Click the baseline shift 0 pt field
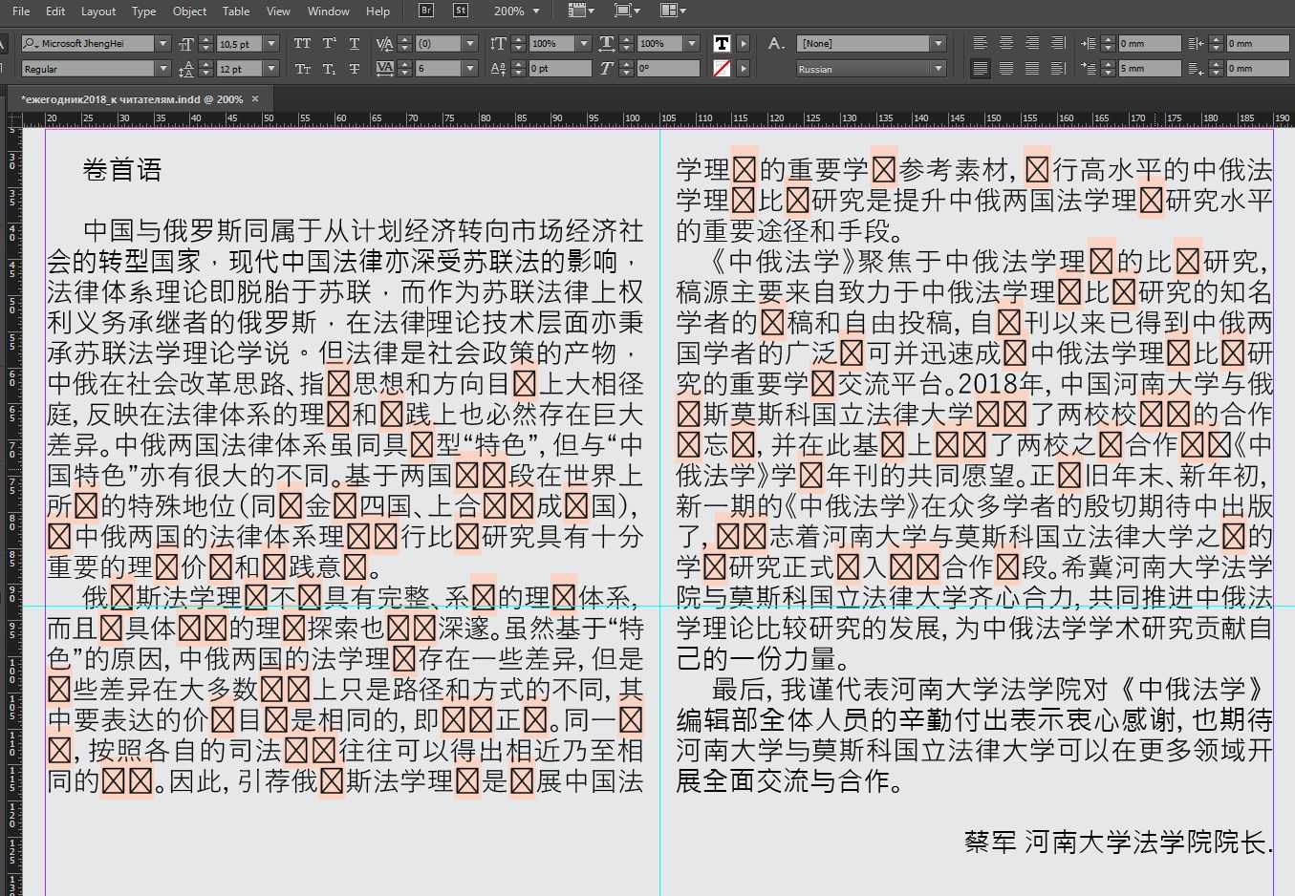 tap(560, 69)
